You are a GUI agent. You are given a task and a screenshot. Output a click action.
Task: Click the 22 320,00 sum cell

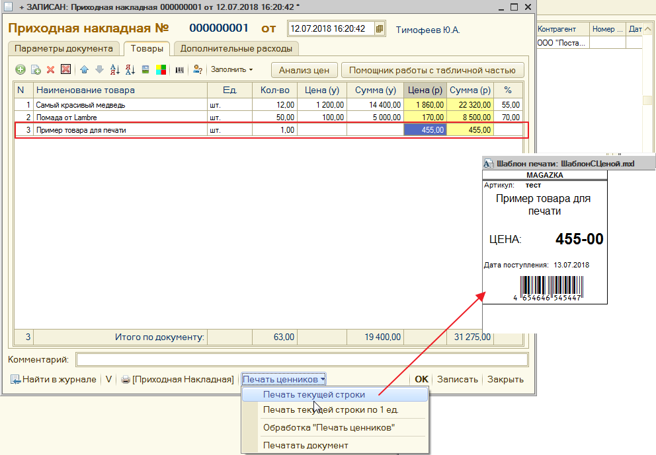pos(470,105)
